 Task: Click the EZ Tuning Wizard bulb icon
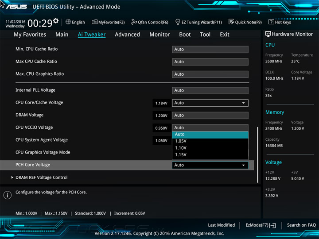point(178,22)
